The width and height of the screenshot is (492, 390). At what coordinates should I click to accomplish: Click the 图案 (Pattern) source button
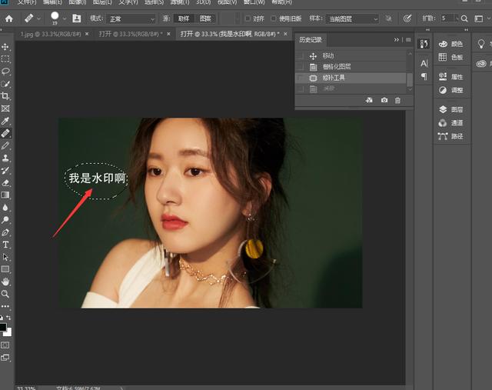click(x=205, y=18)
